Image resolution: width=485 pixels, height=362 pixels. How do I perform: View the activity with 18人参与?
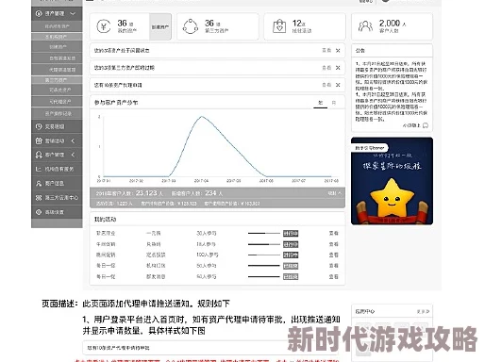click(x=333, y=244)
